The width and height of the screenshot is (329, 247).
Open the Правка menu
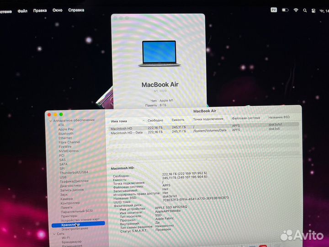click(40, 11)
